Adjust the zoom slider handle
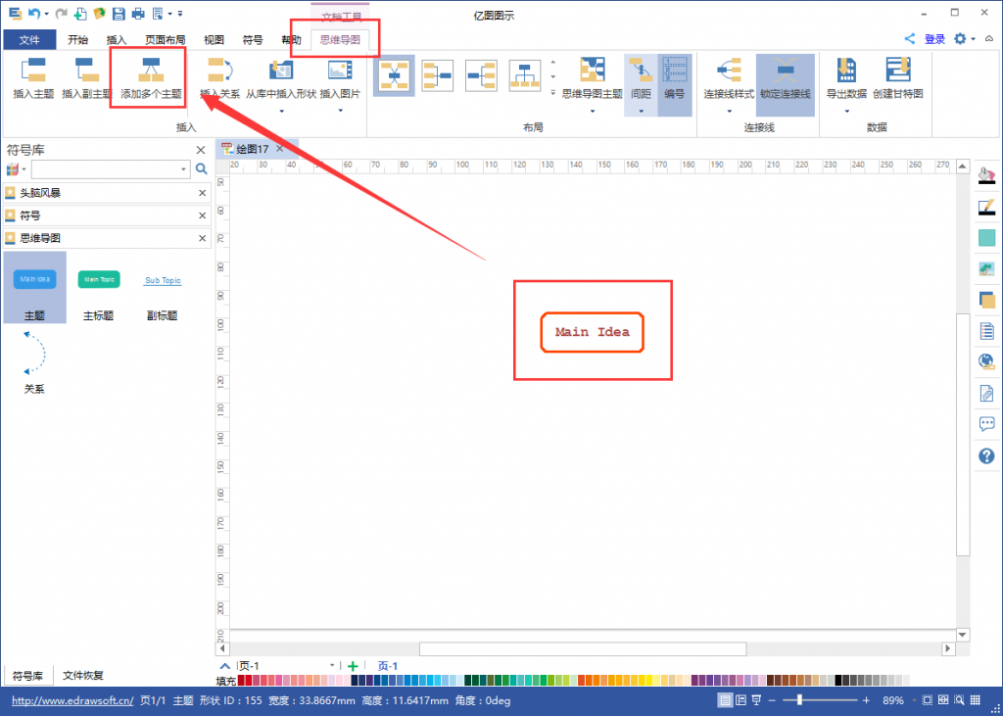Image resolution: width=1003 pixels, height=716 pixels. tap(799, 700)
